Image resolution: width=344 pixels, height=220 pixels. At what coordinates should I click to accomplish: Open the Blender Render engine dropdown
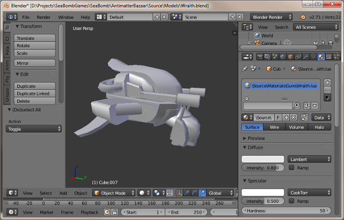tap(271, 17)
